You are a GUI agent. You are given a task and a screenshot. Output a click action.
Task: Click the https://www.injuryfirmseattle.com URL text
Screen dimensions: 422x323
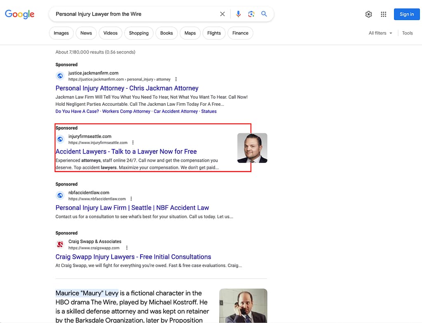coord(98,143)
